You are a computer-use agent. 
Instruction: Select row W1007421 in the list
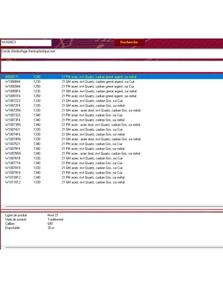pyautogui.click(x=112, y=130)
